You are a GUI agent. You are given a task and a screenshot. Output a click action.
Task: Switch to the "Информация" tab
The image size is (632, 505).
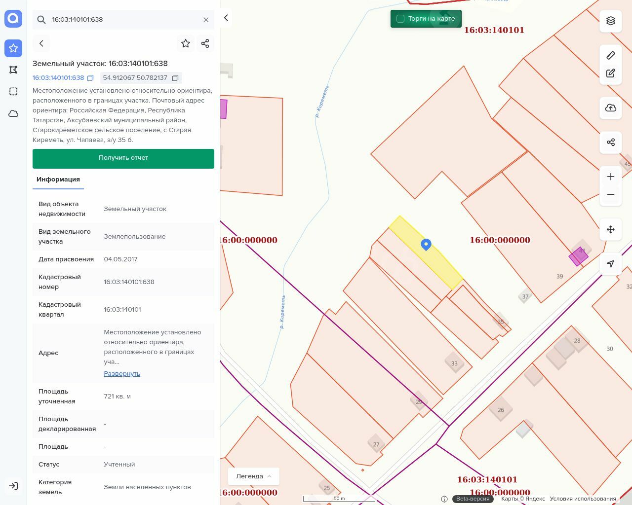(x=58, y=180)
